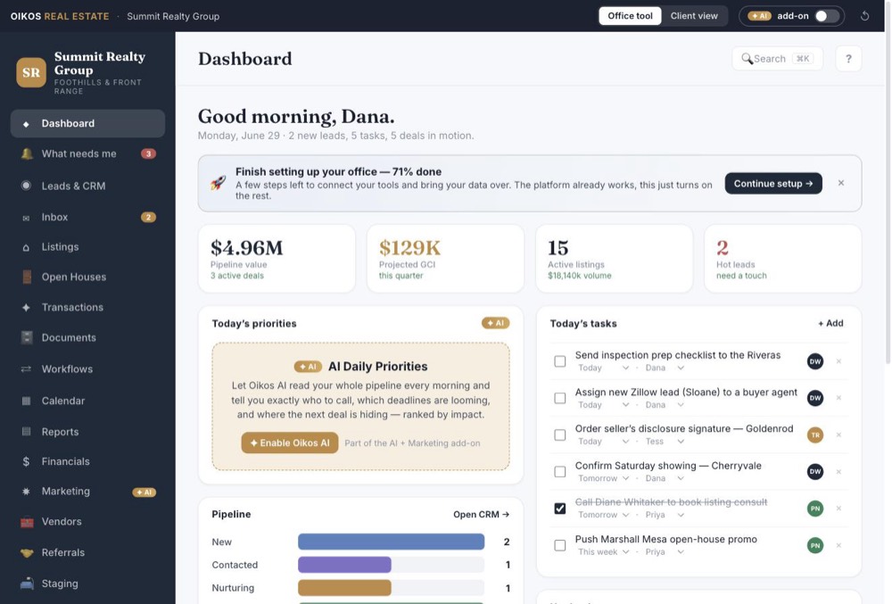Click the Inbox envelope icon
892x604 pixels.
tap(26, 218)
